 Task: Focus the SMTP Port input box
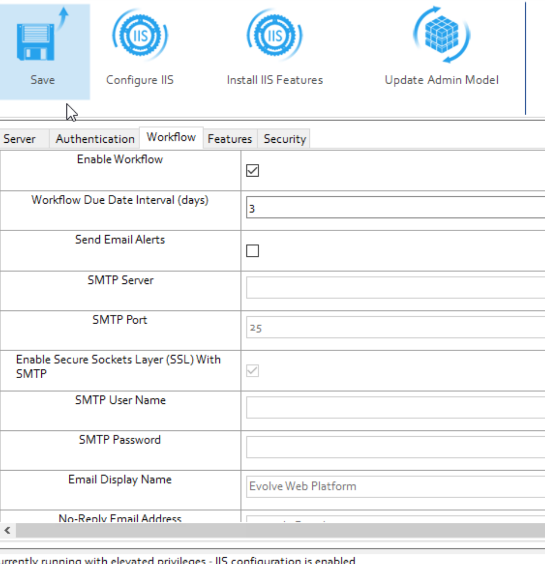[x=395, y=328]
